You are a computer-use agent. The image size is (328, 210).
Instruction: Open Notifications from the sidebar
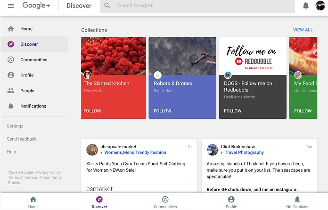point(34,106)
